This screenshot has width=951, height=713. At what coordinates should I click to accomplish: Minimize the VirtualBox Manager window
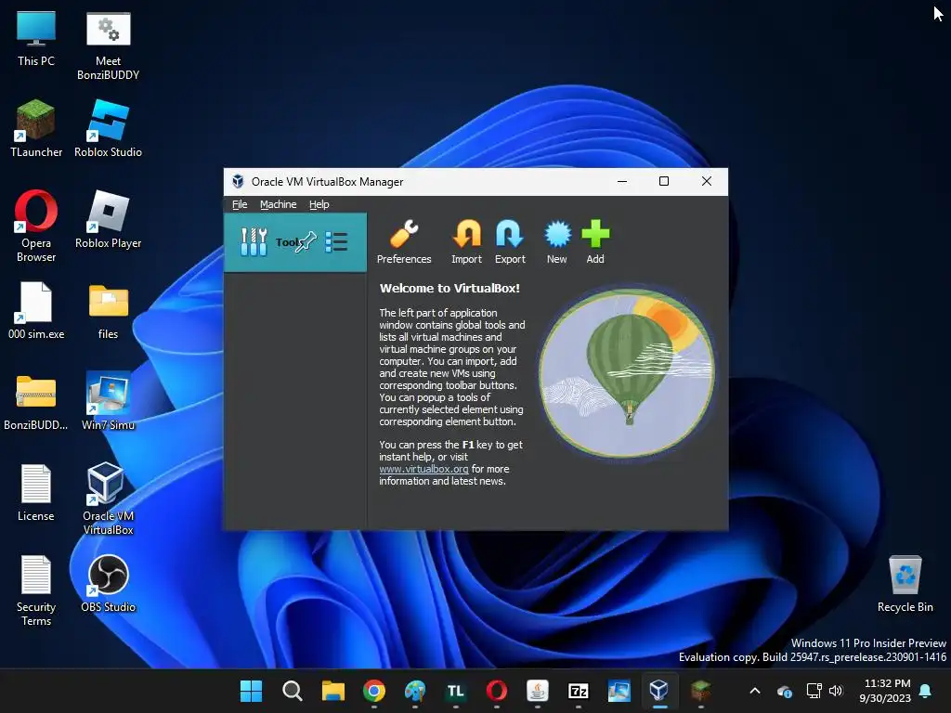coord(622,181)
